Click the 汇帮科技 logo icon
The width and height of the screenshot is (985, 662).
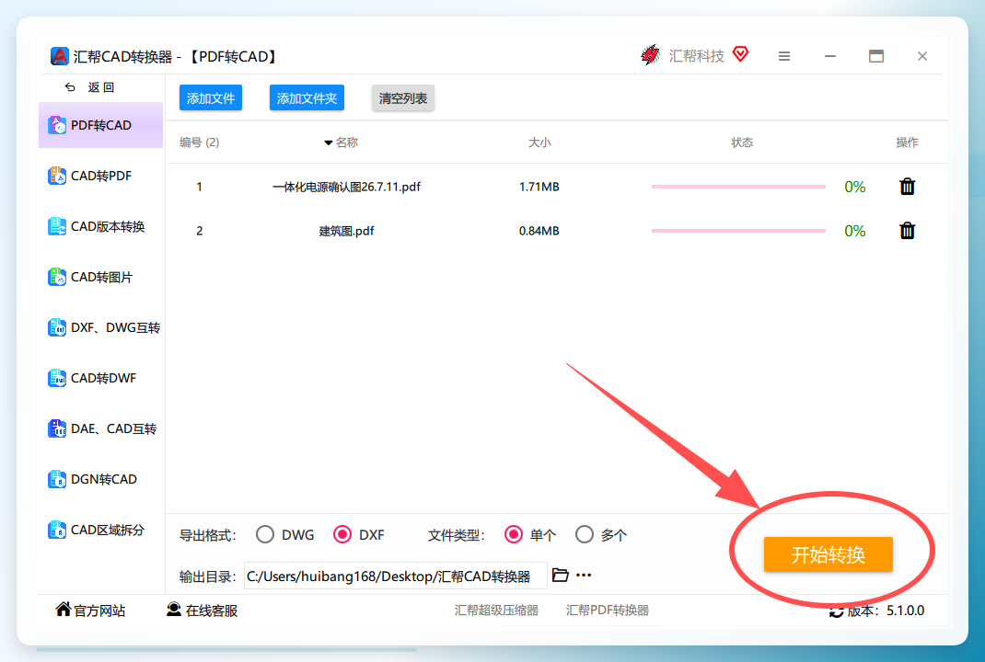651,55
